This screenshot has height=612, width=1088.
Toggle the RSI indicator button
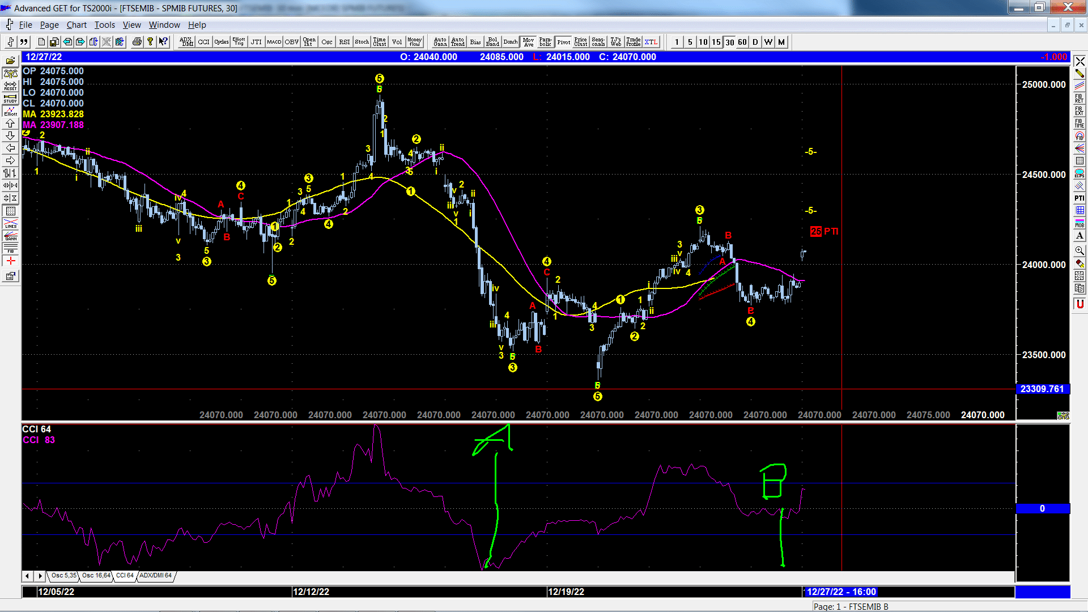click(x=345, y=42)
